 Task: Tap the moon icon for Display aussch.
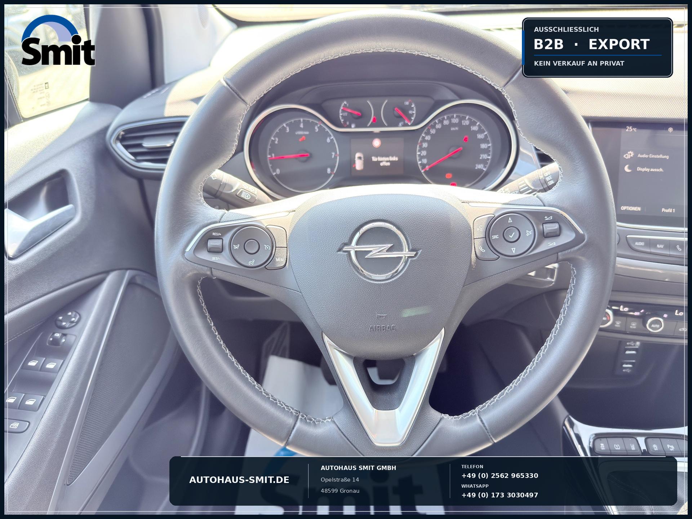click(x=628, y=168)
